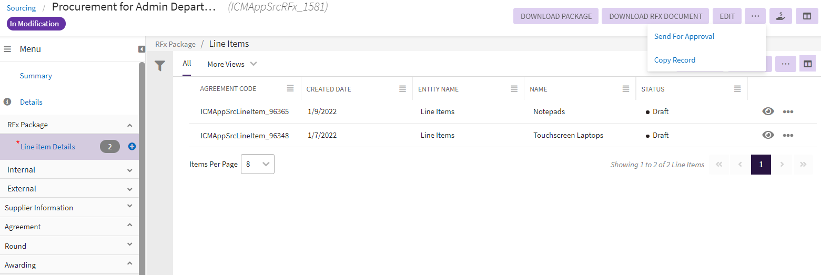The height and width of the screenshot is (275, 821).
Task: View Touchscreen Laptops with eye icon
Action: coord(768,135)
